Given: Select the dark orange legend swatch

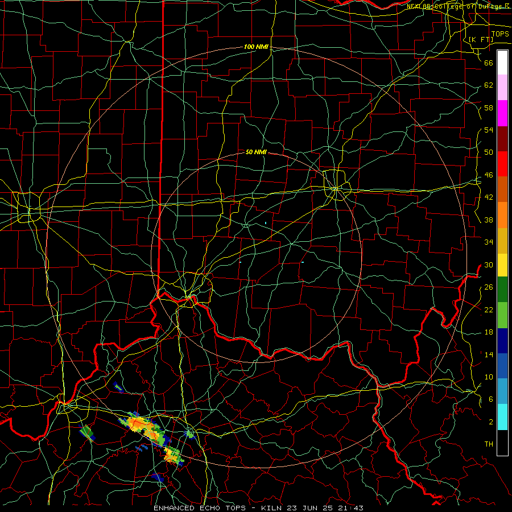Looking at the screenshot, I should (502, 189).
